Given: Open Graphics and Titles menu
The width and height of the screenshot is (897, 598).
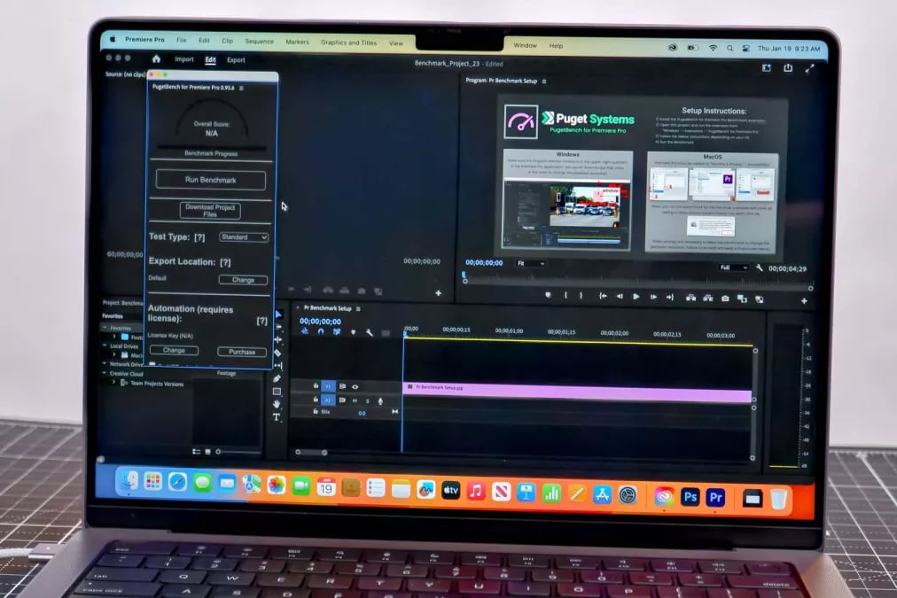Looking at the screenshot, I should click(348, 43).
